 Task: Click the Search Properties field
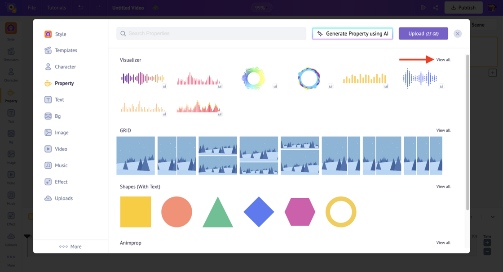tap(211, 33)
